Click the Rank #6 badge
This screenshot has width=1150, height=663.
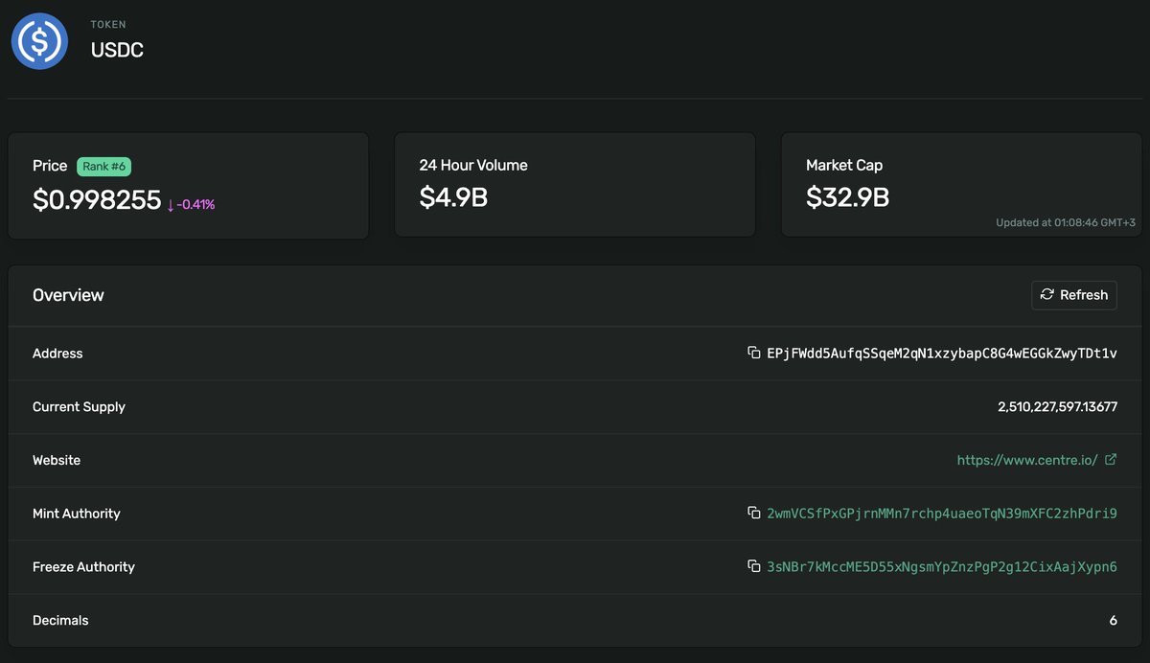[103, 166]
